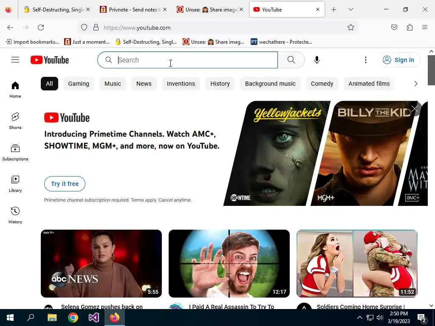Click the magnifier search button beside the search box
Image resolution: width=435 pixels, height=326 pixels.
291,60
